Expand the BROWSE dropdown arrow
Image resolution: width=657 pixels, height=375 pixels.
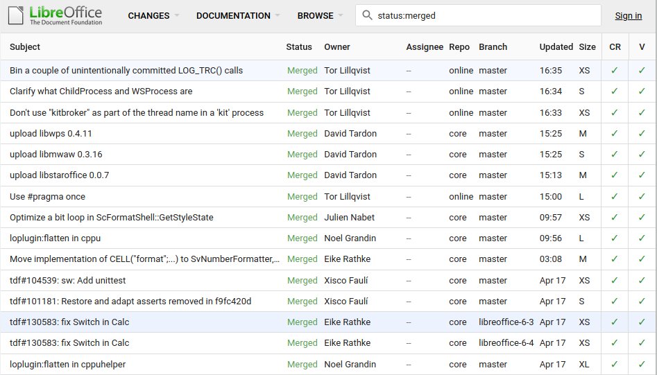click(x=340, y=15)
